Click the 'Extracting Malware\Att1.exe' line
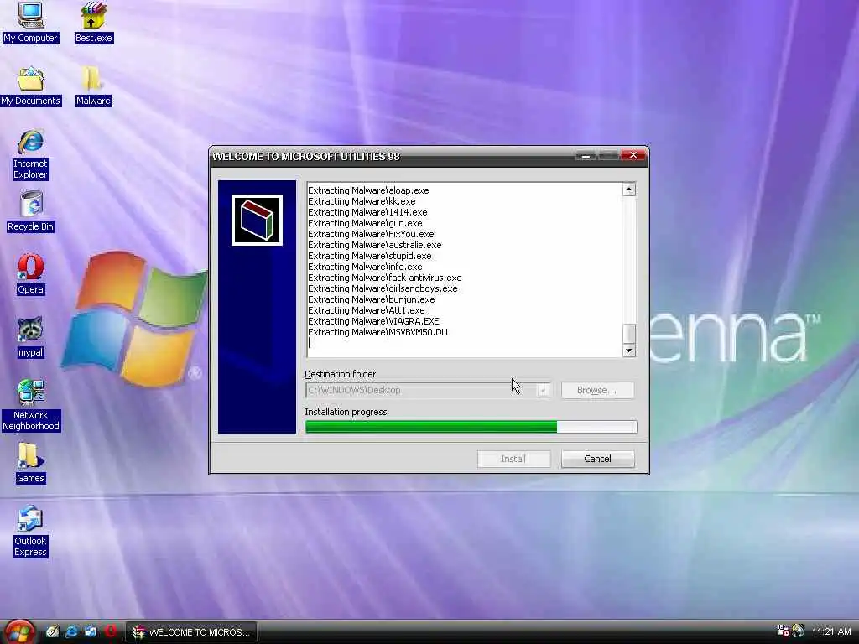The image size is (859, 644). (367, 311)
